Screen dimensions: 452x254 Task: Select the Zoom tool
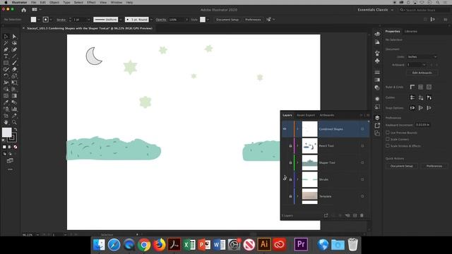click(14, 122)
